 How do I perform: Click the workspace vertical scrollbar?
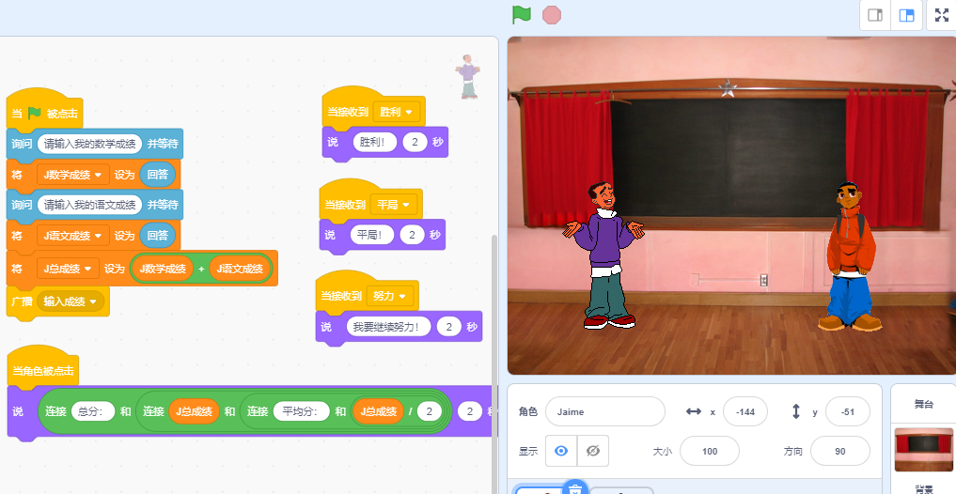coord(494,365)
